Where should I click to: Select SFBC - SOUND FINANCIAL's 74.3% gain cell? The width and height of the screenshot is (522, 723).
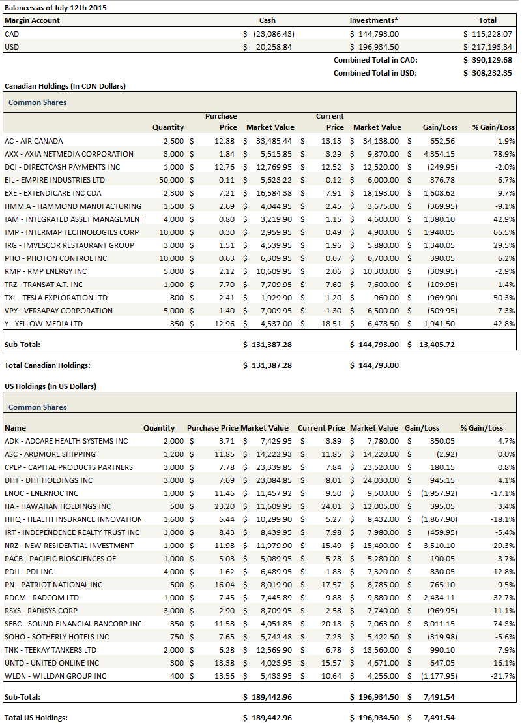point(504,624)
